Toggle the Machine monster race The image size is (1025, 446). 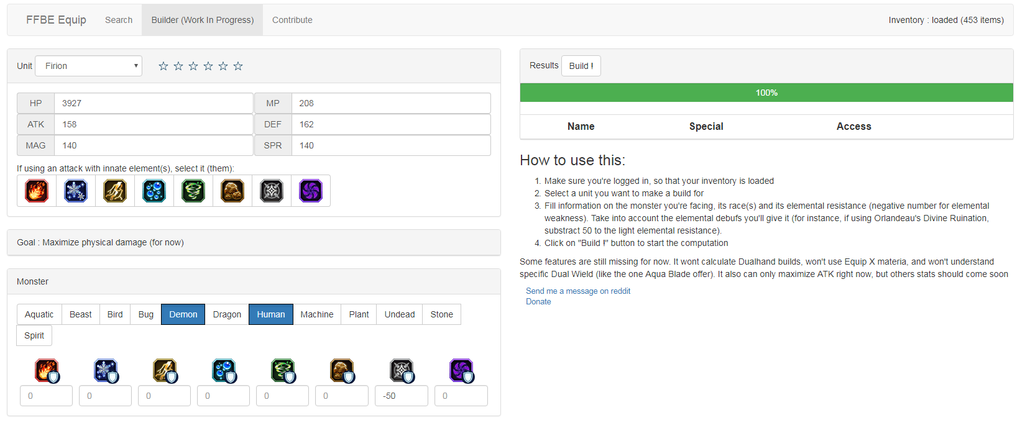pos(317,314)
